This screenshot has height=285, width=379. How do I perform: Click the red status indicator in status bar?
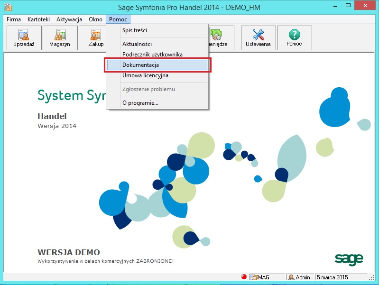(x=244, y=277)
